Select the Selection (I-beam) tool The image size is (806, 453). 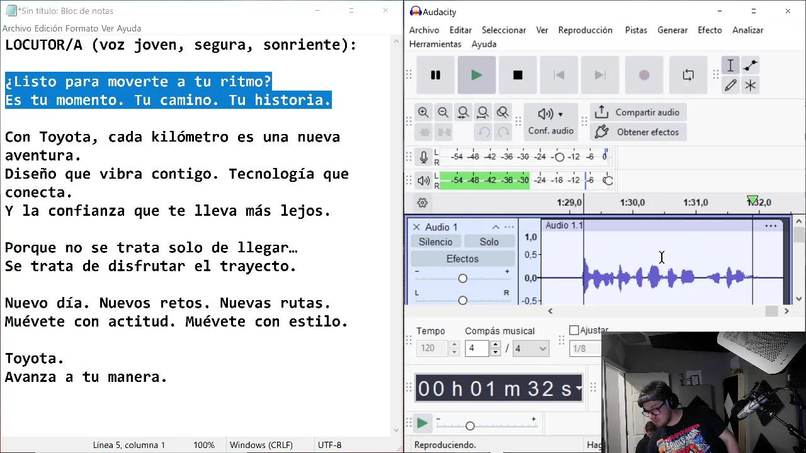(730, 65)
